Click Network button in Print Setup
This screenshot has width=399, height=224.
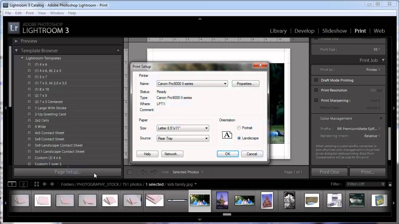tap(172, 154)
